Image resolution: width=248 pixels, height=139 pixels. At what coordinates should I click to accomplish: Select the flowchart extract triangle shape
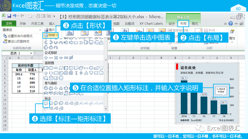click(86, 73)
